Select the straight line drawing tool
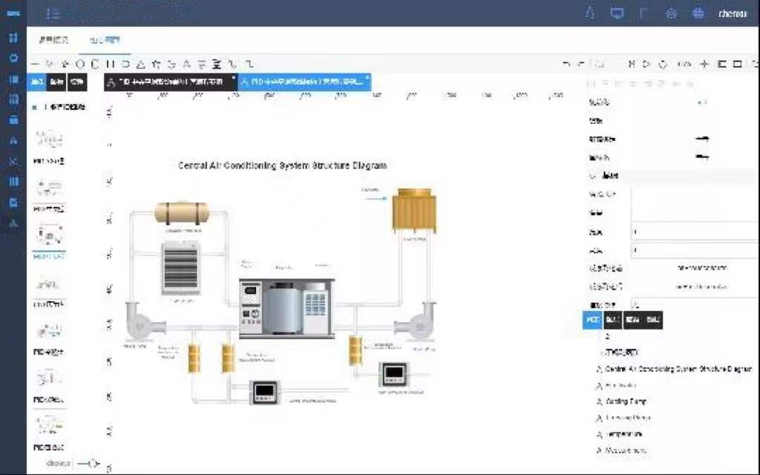This screenshot has height=475, width=760. pyautogui.click(x=36, y=64)
